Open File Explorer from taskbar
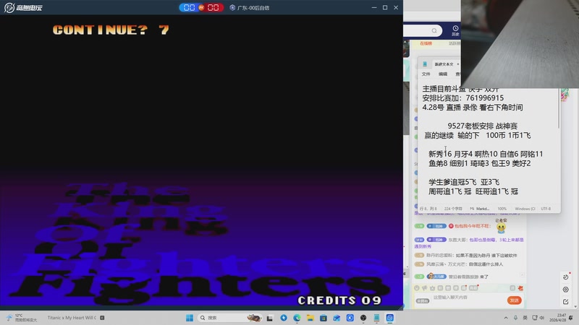 coord(310,318)
